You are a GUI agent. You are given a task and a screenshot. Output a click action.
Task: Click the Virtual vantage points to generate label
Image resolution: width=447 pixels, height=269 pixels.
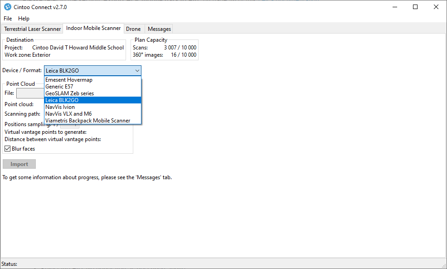tap(46, 132)
